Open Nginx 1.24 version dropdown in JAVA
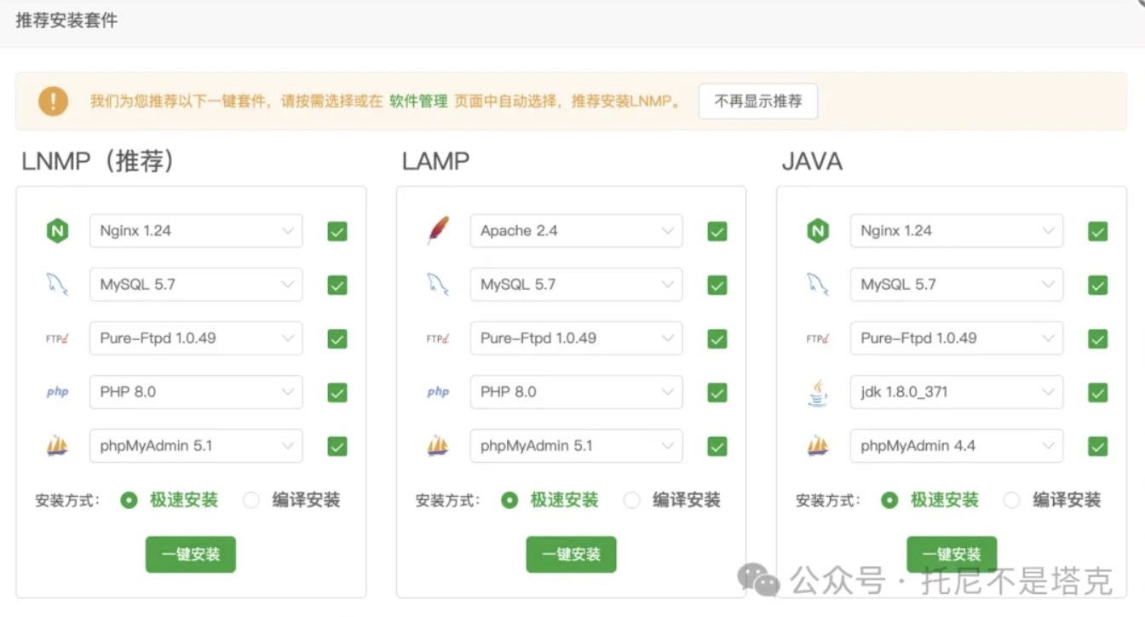Viewport: 1145px width, 617px height. pos(957,231)
